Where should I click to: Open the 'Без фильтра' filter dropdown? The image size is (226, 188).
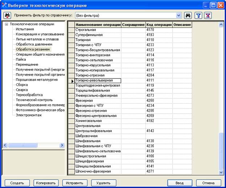click(178, 16)
